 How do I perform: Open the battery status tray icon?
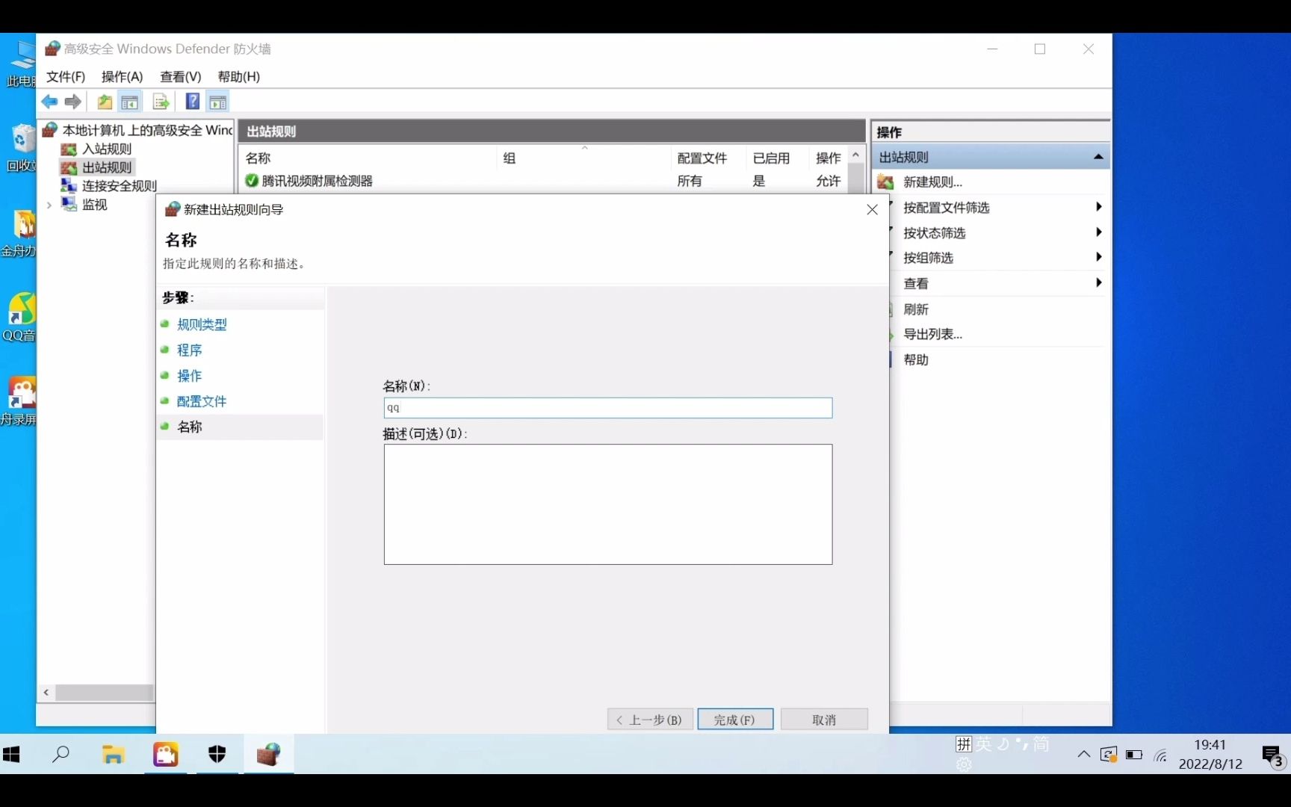[1134, 755]
